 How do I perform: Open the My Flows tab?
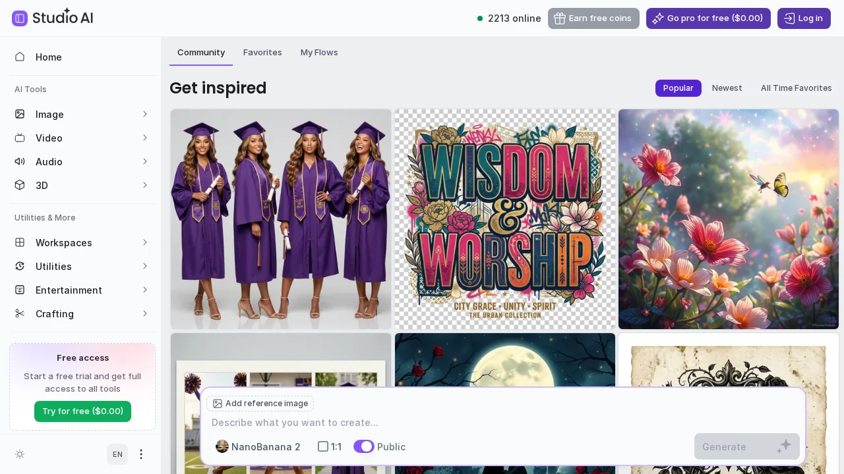click(x=319, y=53)
